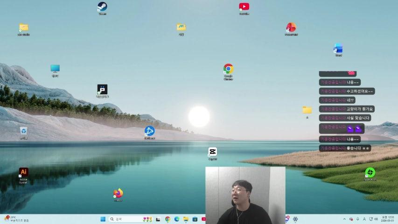Open the obs-studio folder on the desktop
The height and width of the screenshot is (224, 398).
tap(24, 28)
